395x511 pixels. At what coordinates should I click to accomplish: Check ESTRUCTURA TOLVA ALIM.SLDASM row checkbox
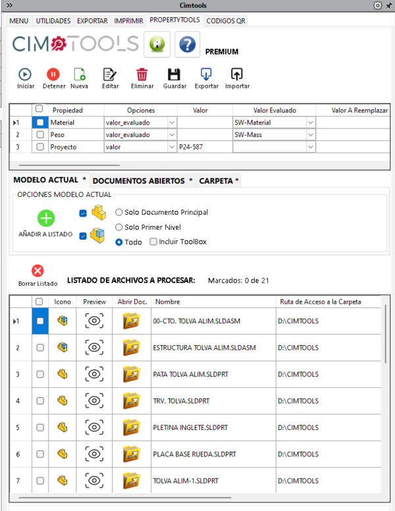40,348
